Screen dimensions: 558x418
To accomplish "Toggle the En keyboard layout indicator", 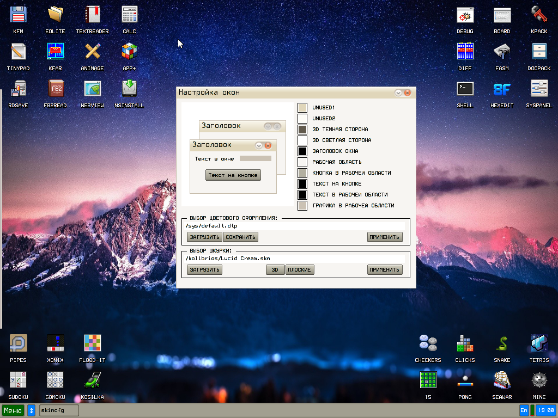I will [x=524, y=410].
